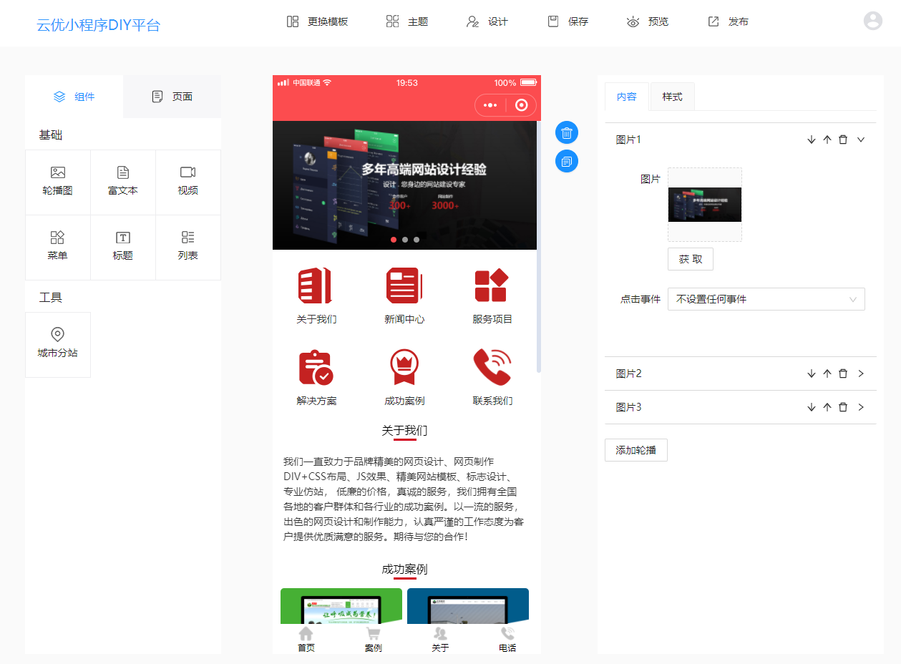Collapse the 图片1 panel
The image size is (901, 664).
pos(861,140)
